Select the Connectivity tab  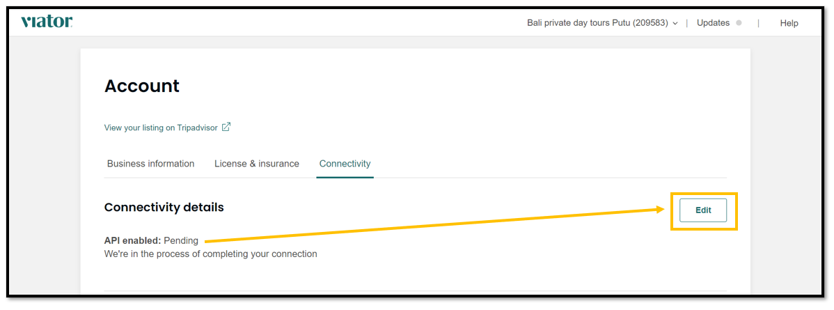click(x=345, y=164)
